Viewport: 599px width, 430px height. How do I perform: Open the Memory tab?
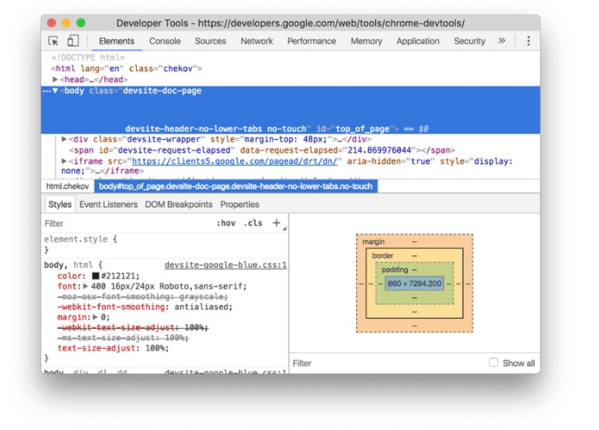(366, 41)
